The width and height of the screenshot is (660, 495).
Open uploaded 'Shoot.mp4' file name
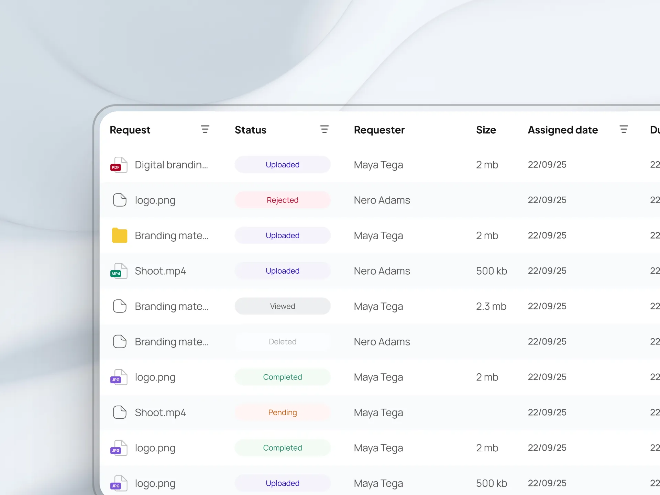(x=160, y=271)
